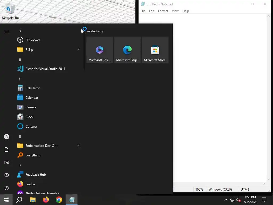273x205 pixels.
Task: Show hidden system tray icons
Action: [x=226, y=200]
